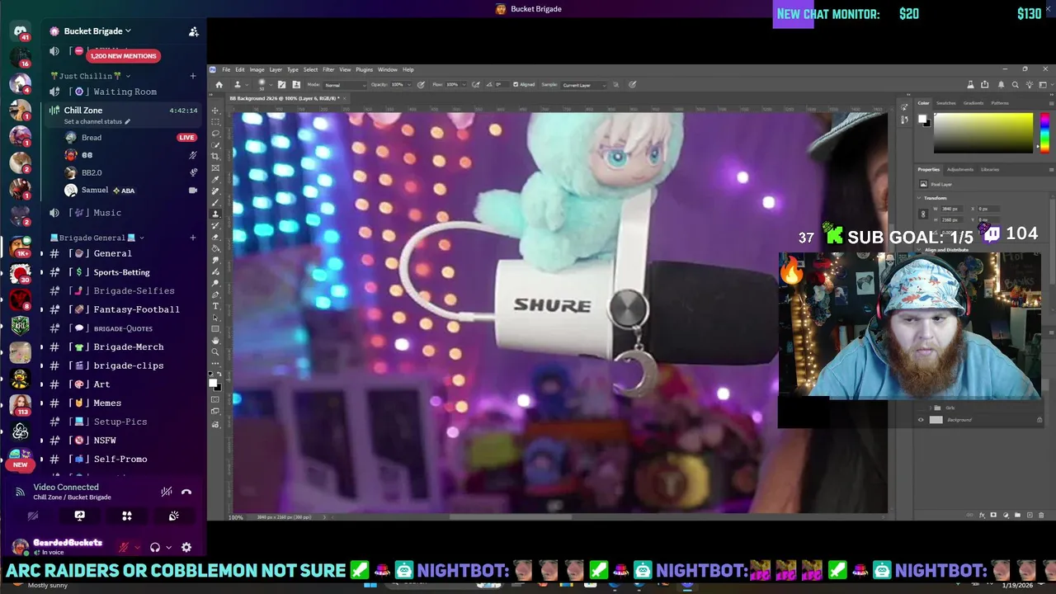Select the Lasso tool
The height and width of the screenshot is (594, 1056).
pyautogui.click(x=215, y=133)
